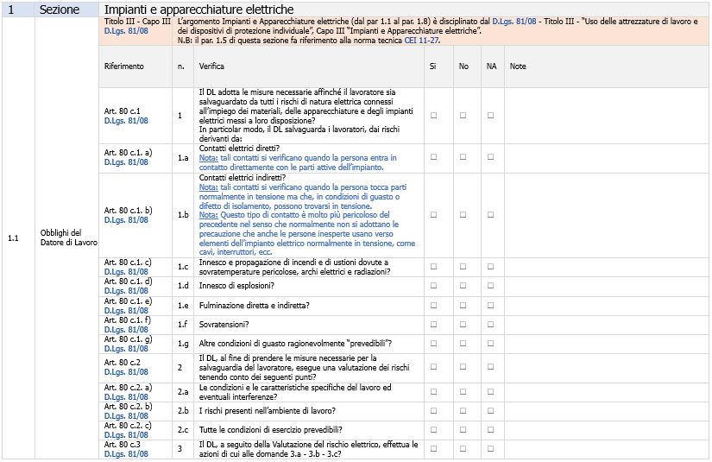The image size is (712, 462).
Task: Follow D.Lgs. 81/08 link under Art. 80 c.1 a)
Action: coord(126,162)
